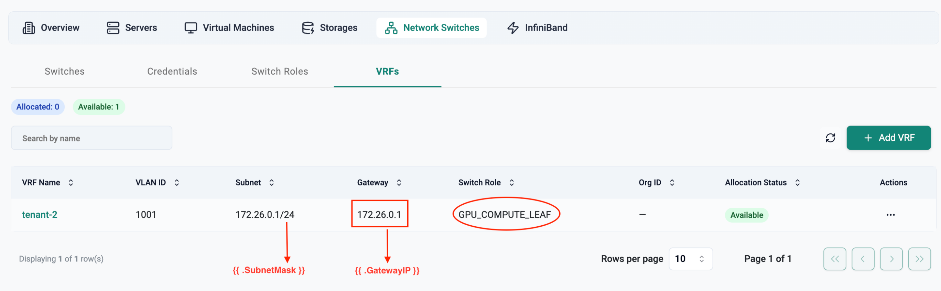Click VLAN ID value 1001
Viewport: 941px width, 291px height.
point(146,215)
